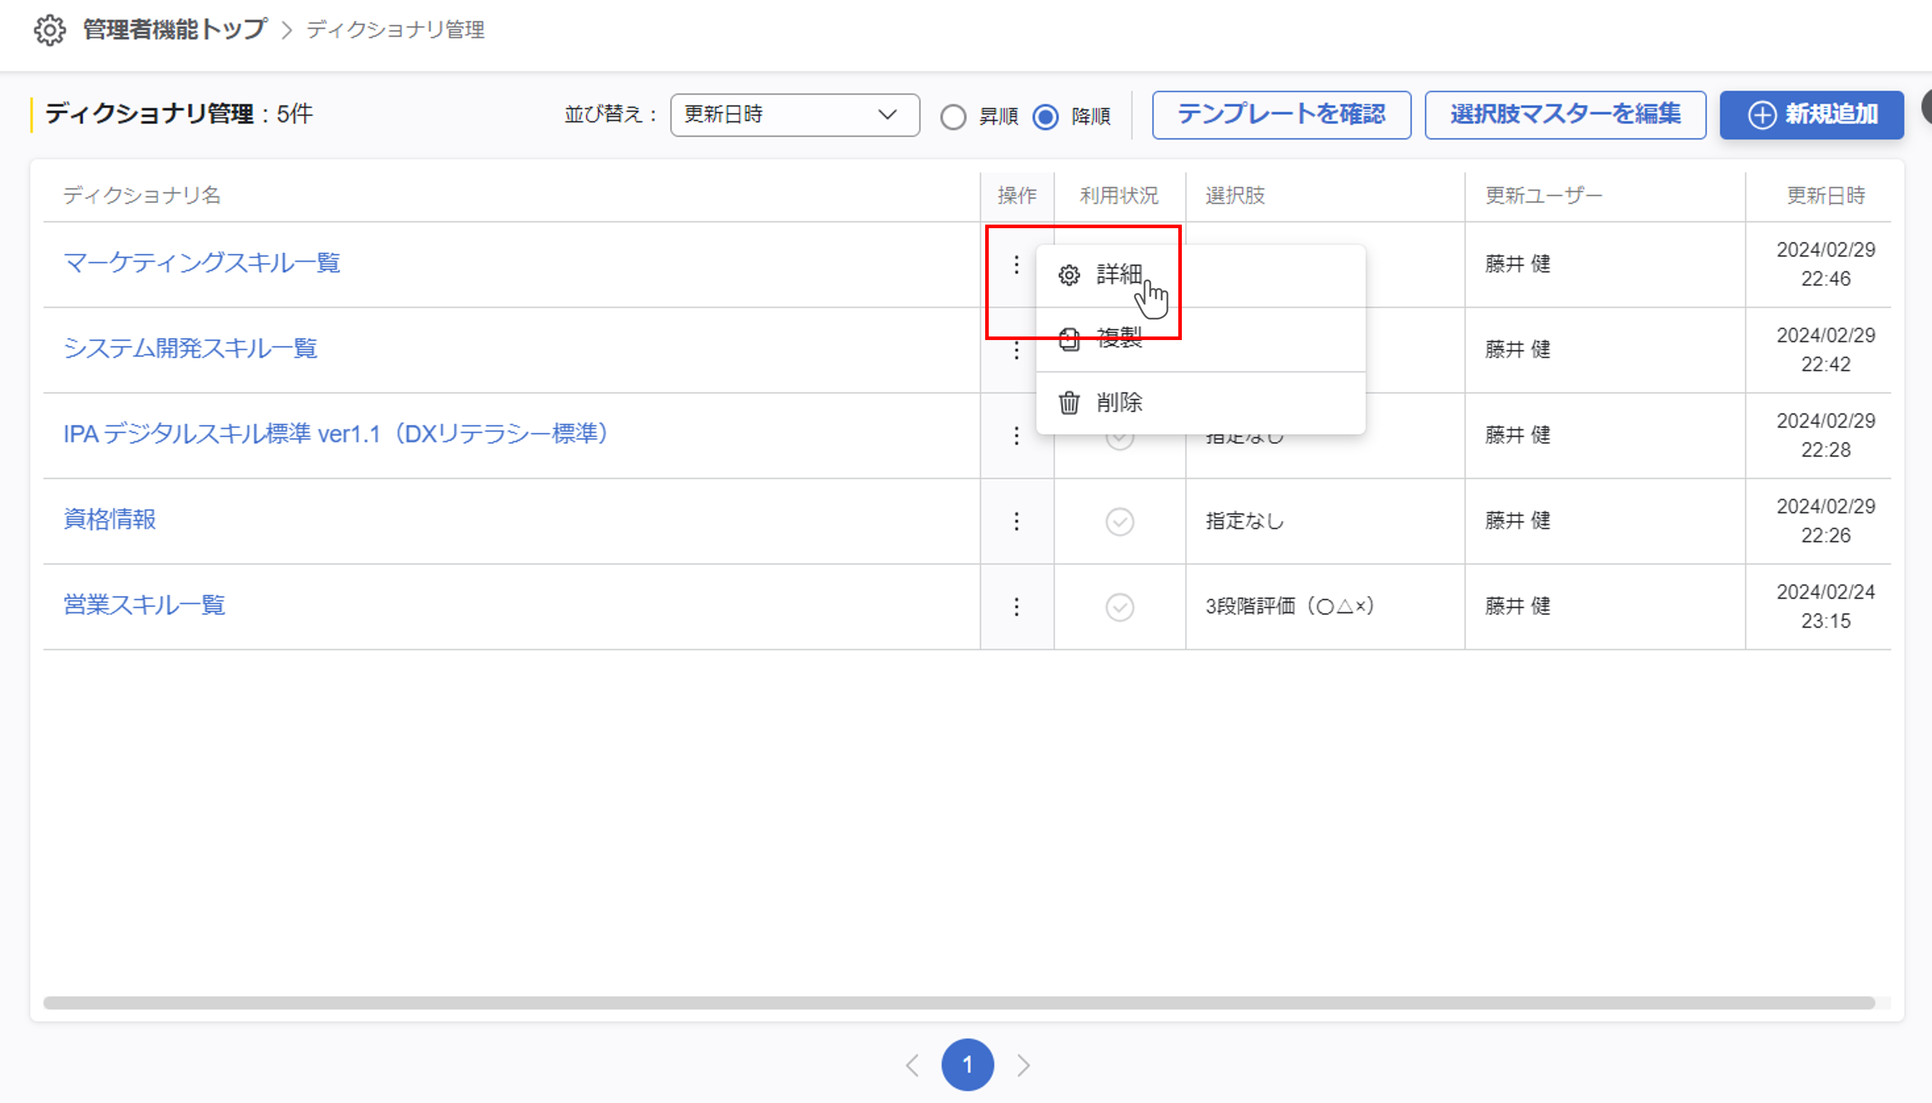This screenshot has width=1932, height=1103.
Task: Open three-dot menu for IPA デジタルスキル標準 row
Action: point(1016,435)
